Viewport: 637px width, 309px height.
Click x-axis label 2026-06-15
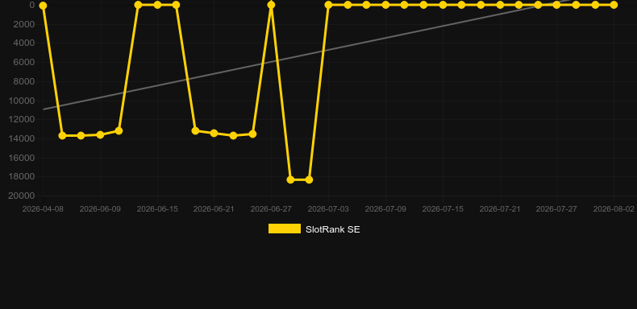coord(157,209)
